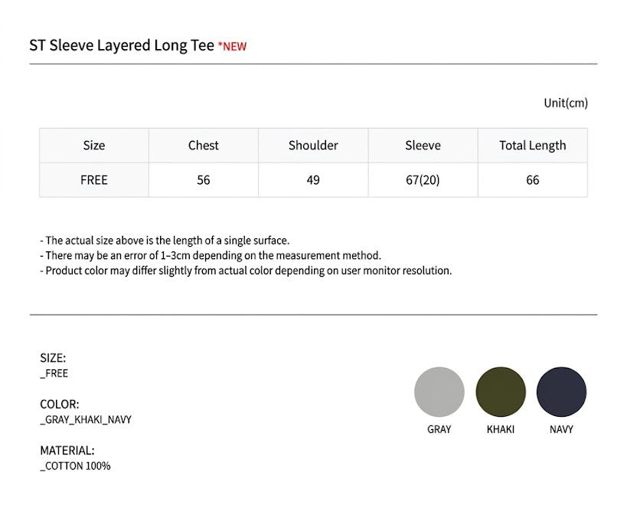
Task: Click the FREE size cell
Action: point(94,180)
